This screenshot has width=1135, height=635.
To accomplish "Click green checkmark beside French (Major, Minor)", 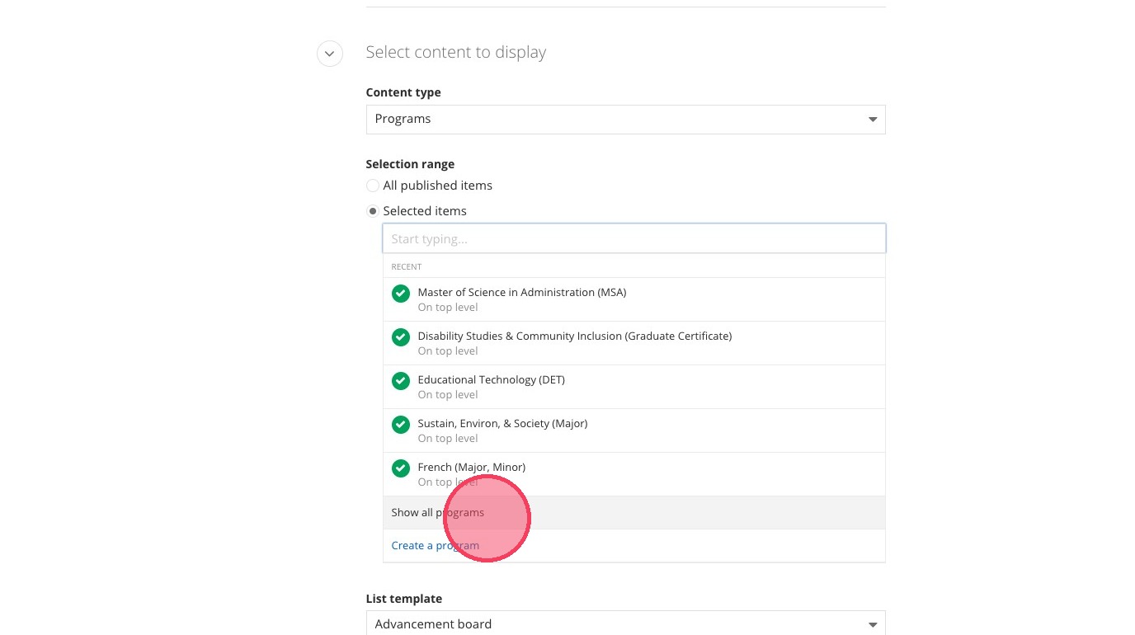I will pos(401,468).
